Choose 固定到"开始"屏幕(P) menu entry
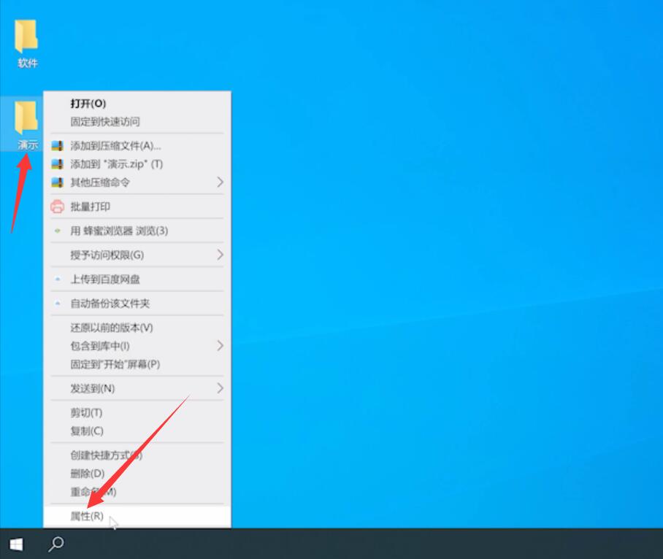The height and width of the screenshot is (559, 663). pos(137,364)
